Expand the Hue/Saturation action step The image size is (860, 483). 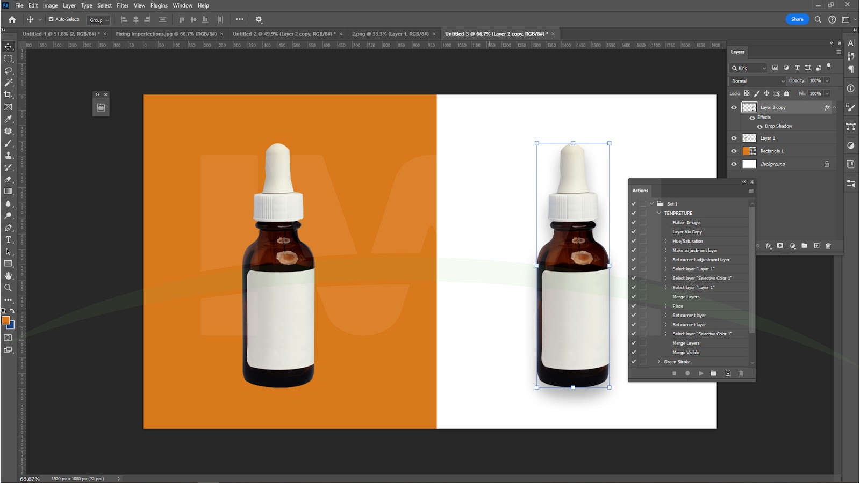click(665, 241)
